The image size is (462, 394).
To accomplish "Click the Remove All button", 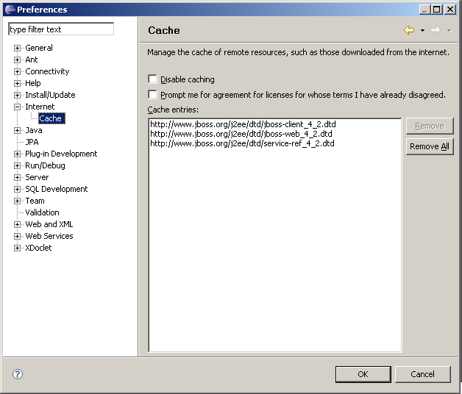I will point(430,146).
